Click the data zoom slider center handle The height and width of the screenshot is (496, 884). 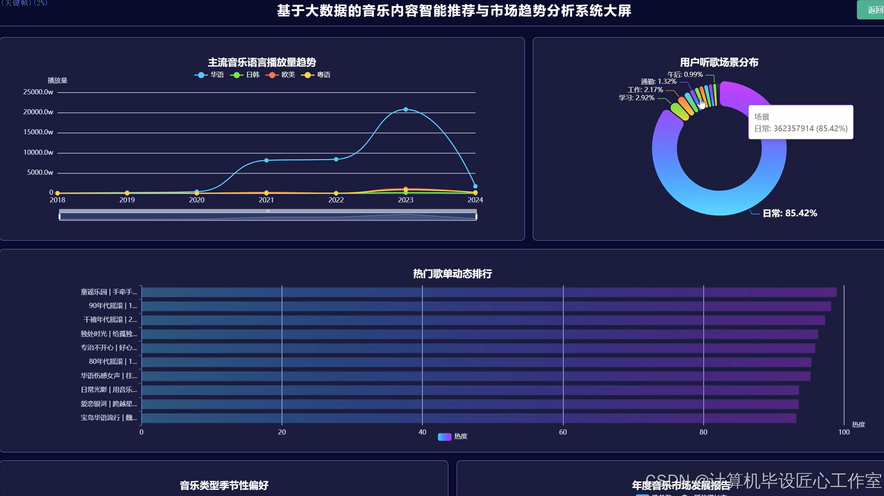pyautogui.click(x=268, y=211)
